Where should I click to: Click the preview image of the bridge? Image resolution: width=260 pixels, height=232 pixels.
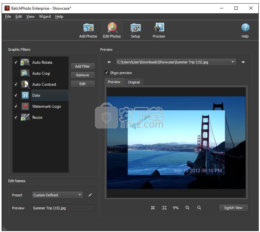176,142
